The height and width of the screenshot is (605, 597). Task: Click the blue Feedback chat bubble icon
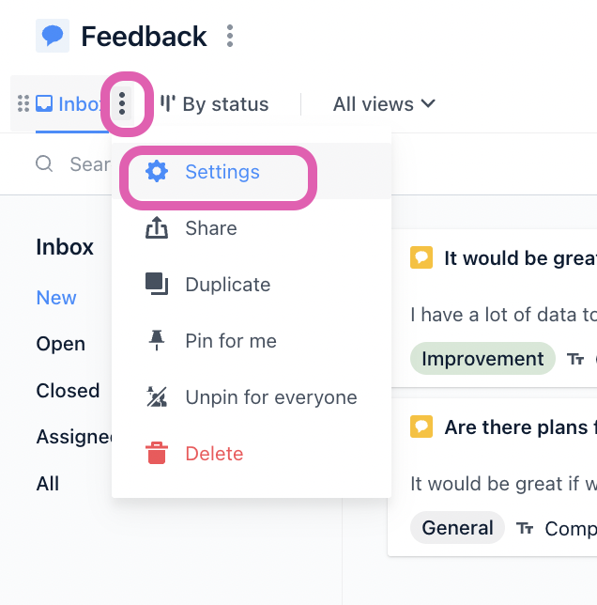[53, 36]
